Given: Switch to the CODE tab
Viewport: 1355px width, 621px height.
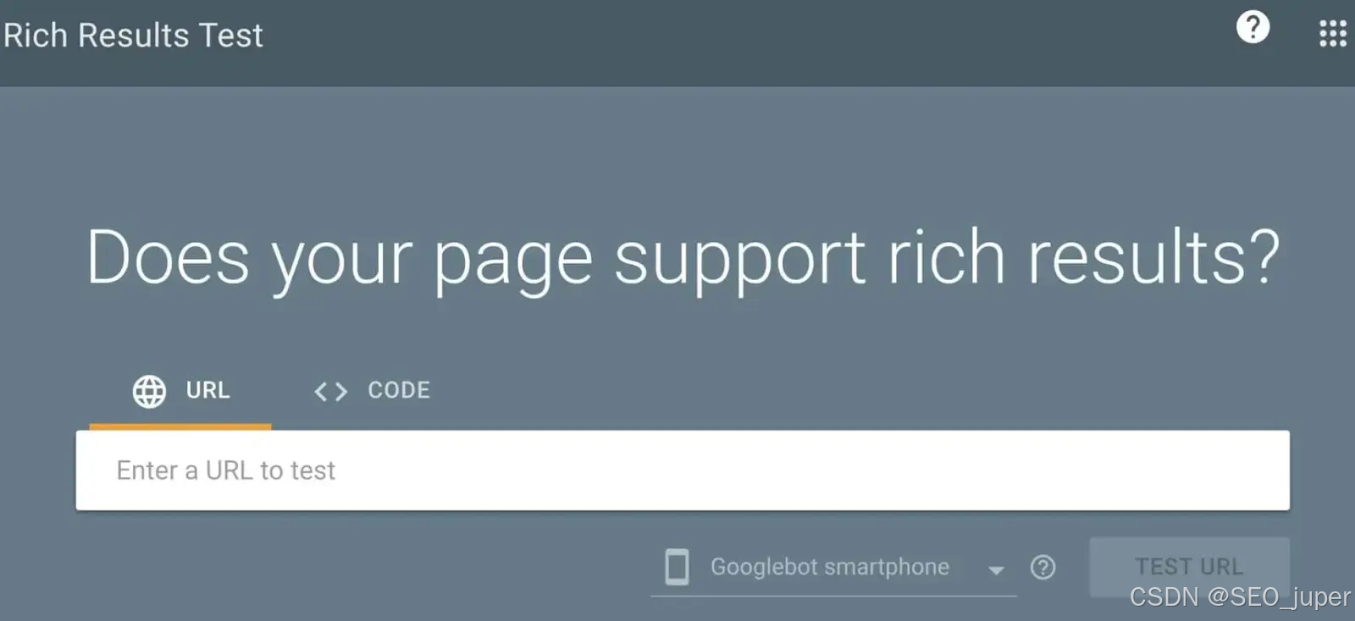Looking at the screenshot, I should 373,391.
